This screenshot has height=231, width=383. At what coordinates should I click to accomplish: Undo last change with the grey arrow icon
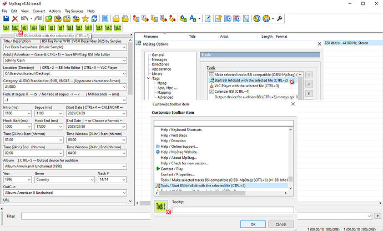[24, 18]
